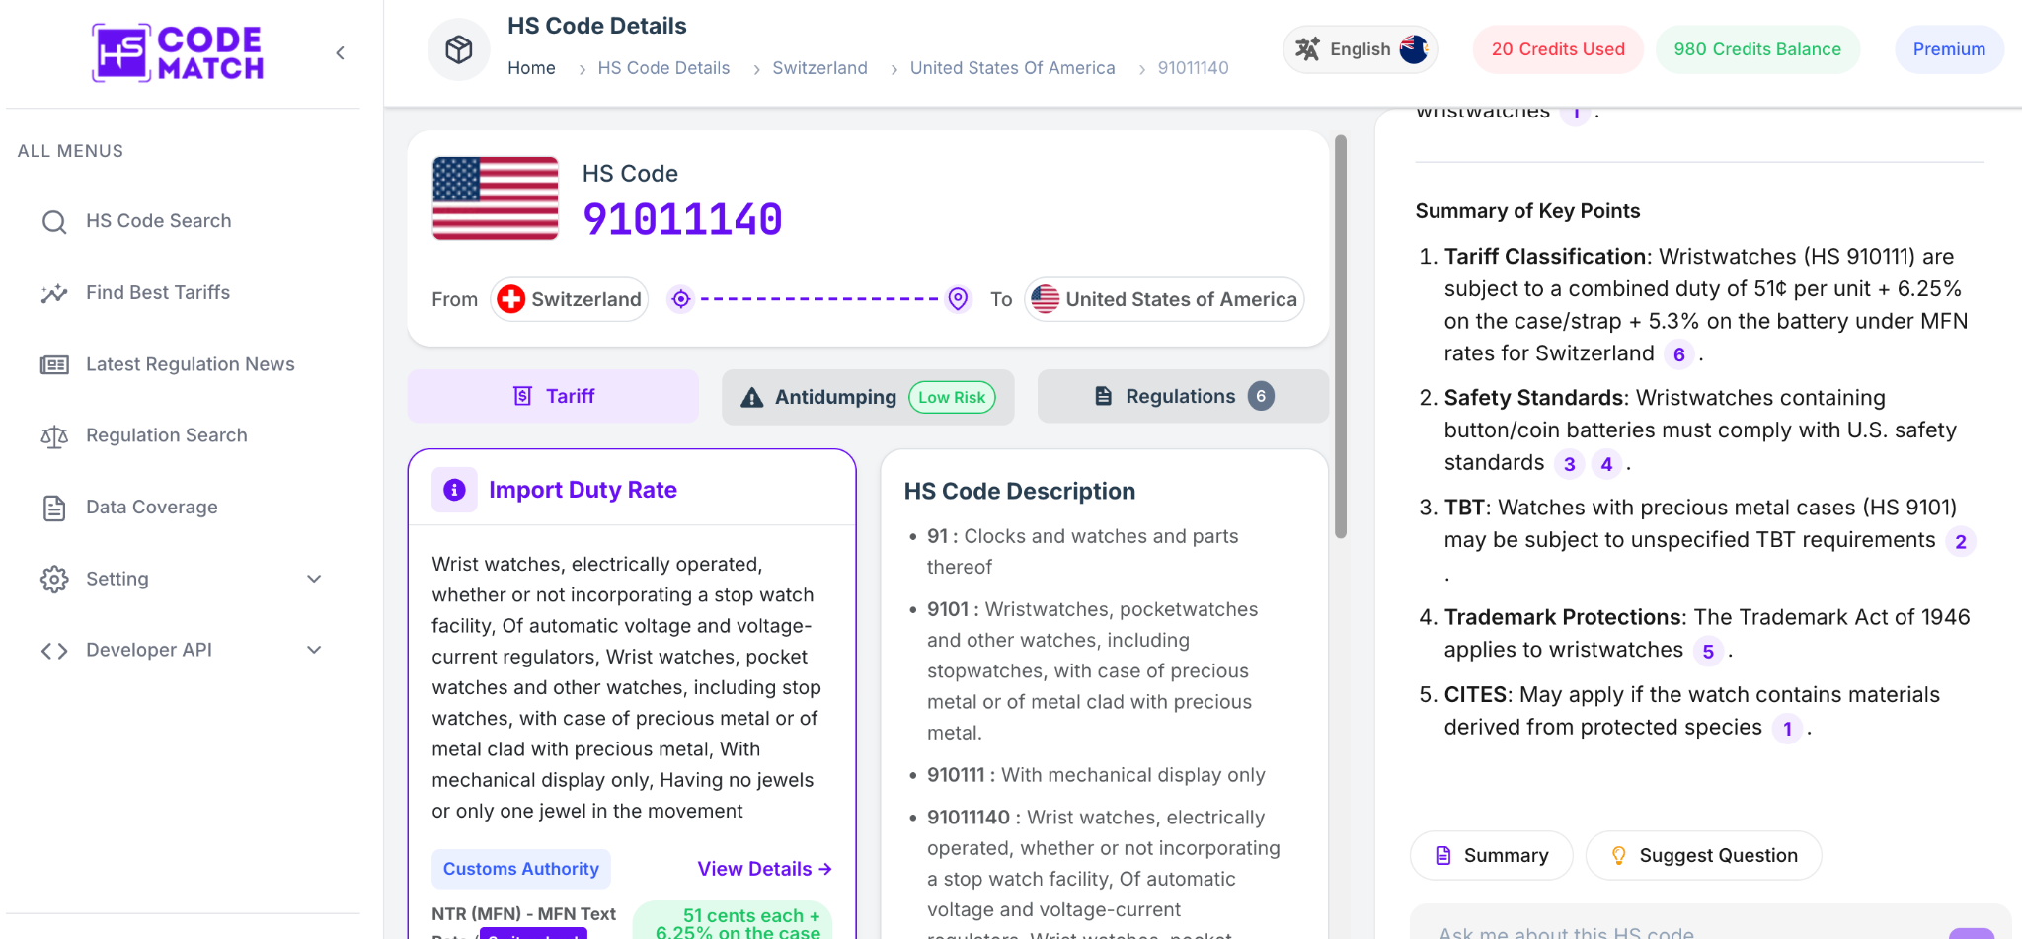Click the United States flag image
The image size is (2022, 939).
tap(496, 198)
